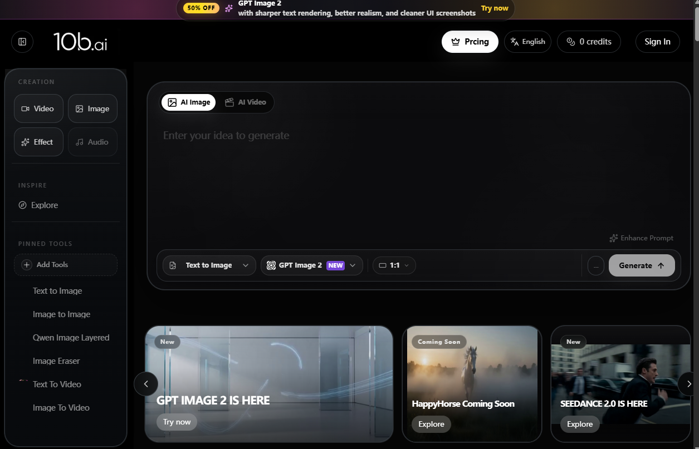Click the INSPIRE section heading

[x=32, y=185]
